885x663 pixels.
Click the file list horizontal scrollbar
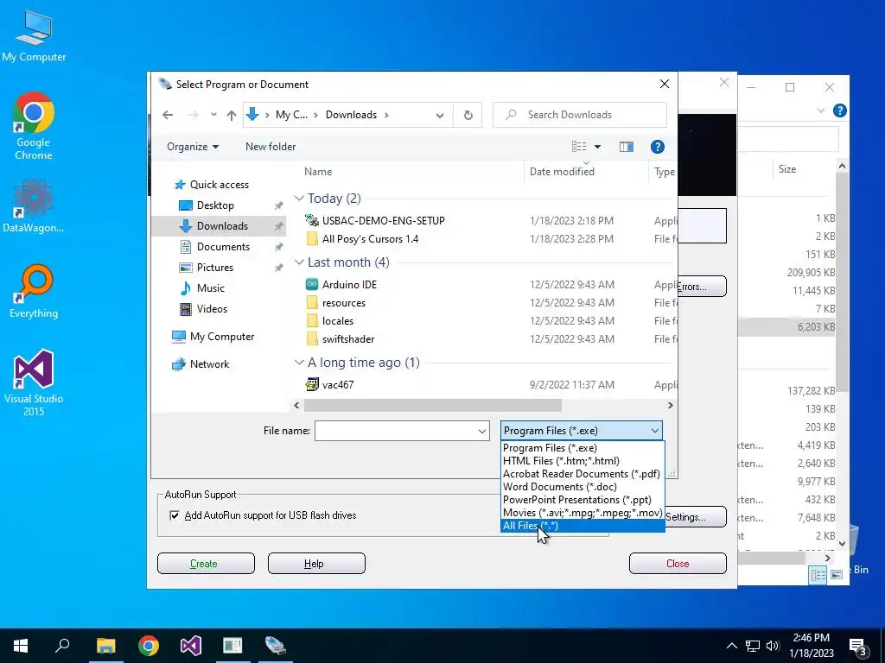point(432,406)
